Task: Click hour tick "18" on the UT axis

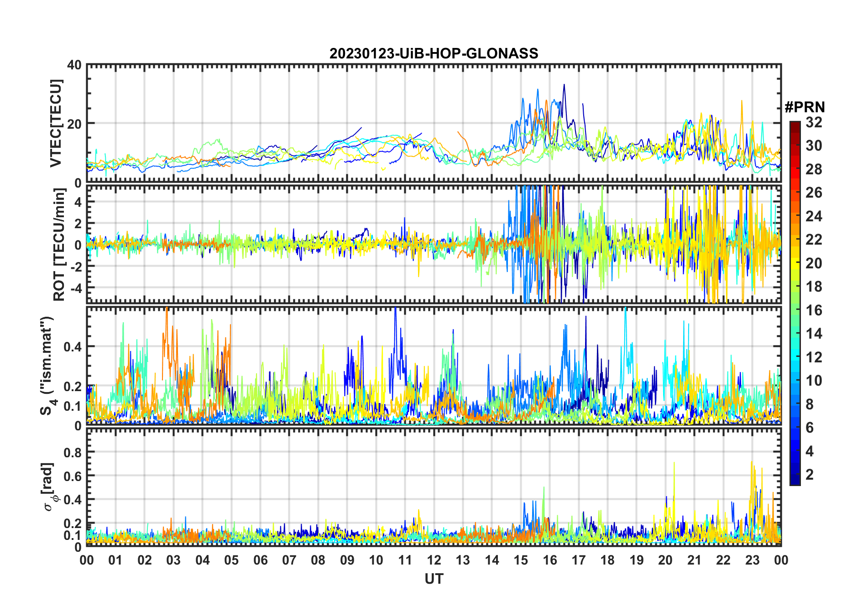Action: [x=607, y=560]
